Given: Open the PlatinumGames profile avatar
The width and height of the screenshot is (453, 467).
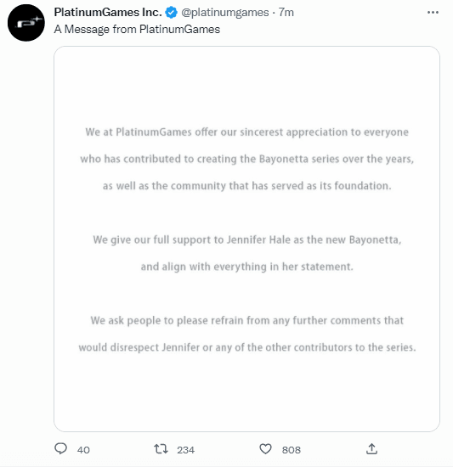Looking at the screenshot, I should pyautogui.click(x=26, y=23).
